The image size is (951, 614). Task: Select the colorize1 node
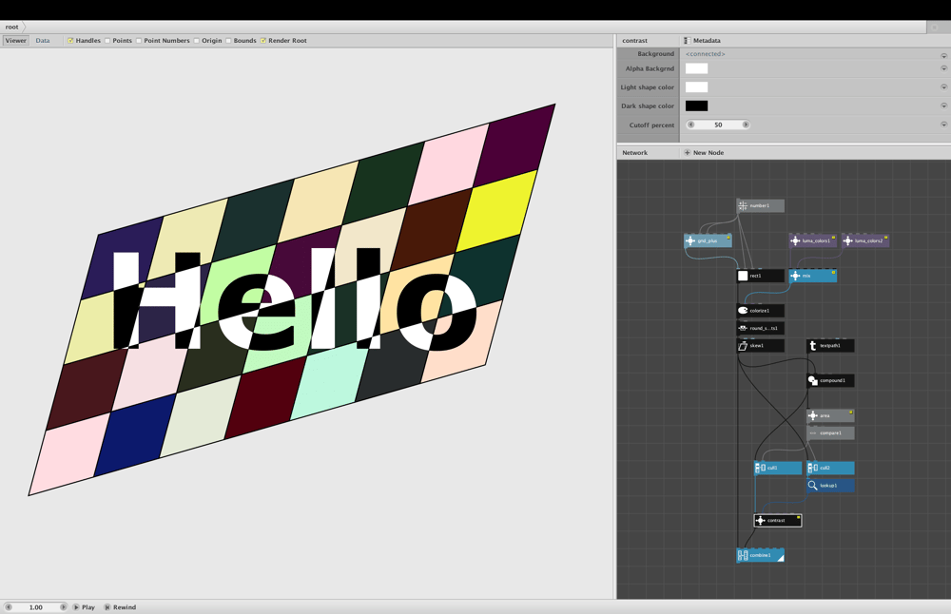coord(761,311)
